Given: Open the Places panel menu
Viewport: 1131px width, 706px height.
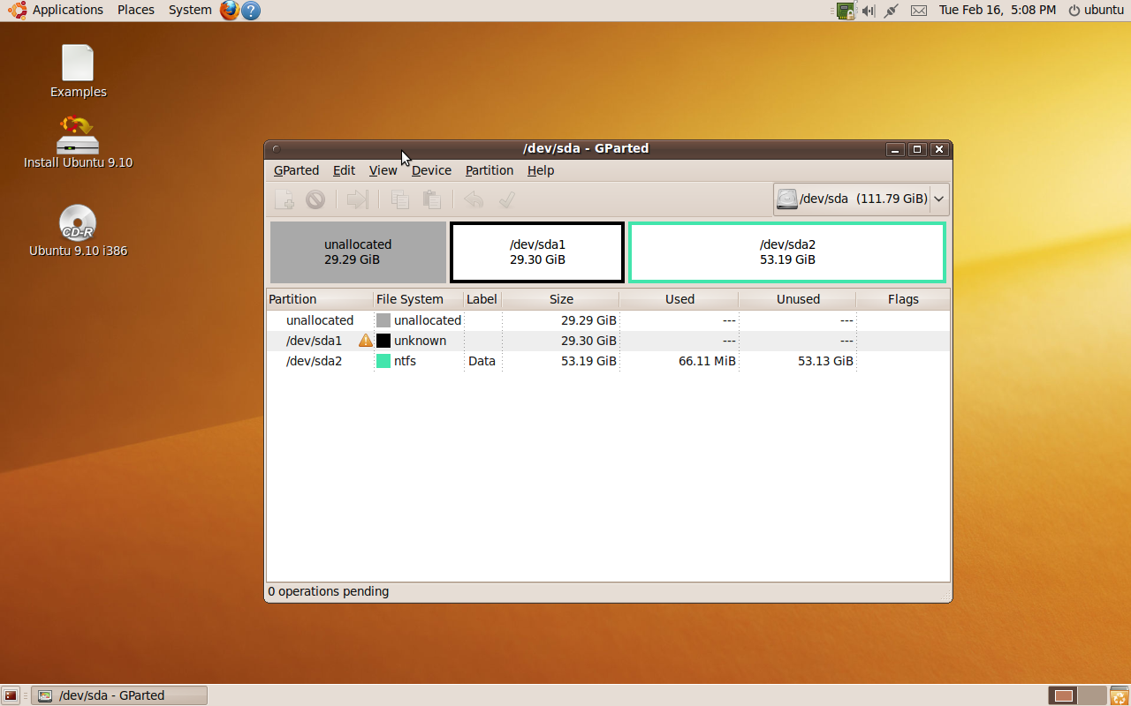Looking at the screenshot, I should click(136, 10).
